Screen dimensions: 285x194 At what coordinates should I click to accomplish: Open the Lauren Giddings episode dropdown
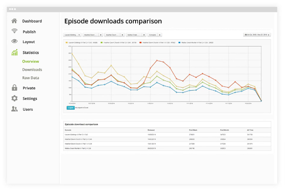(x=72, y=35)
